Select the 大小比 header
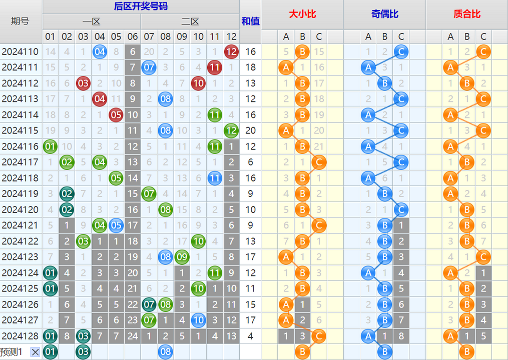 [302, 14]
